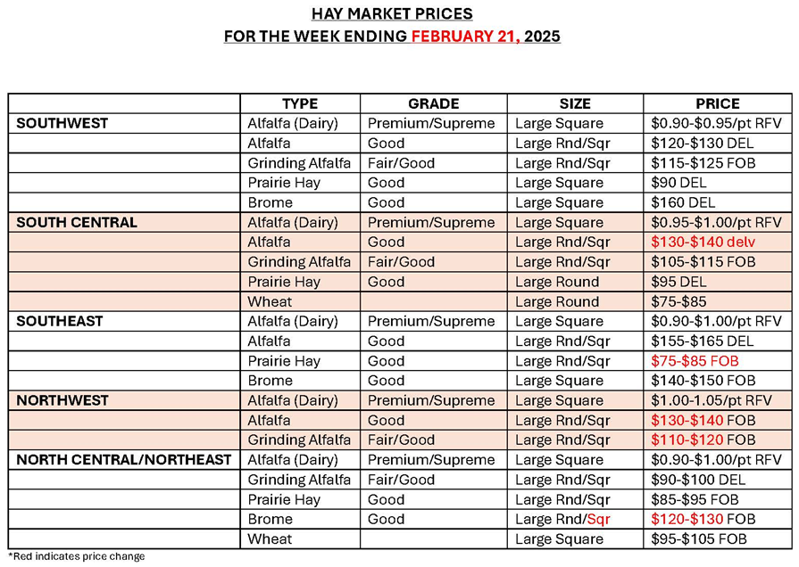Select the TYPE column header
Viewport: 799px width, 567px height.
(x=299, y=103)
